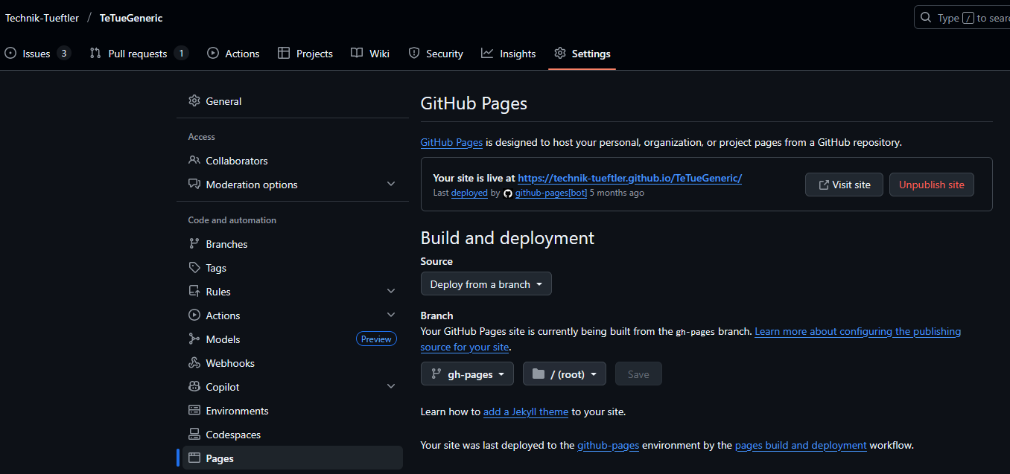
Task: Open the Deploy from a branch dropdown
Action: [x=486, y=284]
